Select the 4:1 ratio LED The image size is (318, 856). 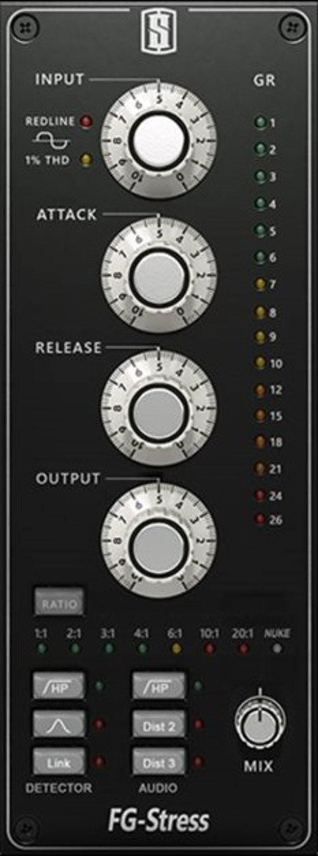[x=142, y=648]
